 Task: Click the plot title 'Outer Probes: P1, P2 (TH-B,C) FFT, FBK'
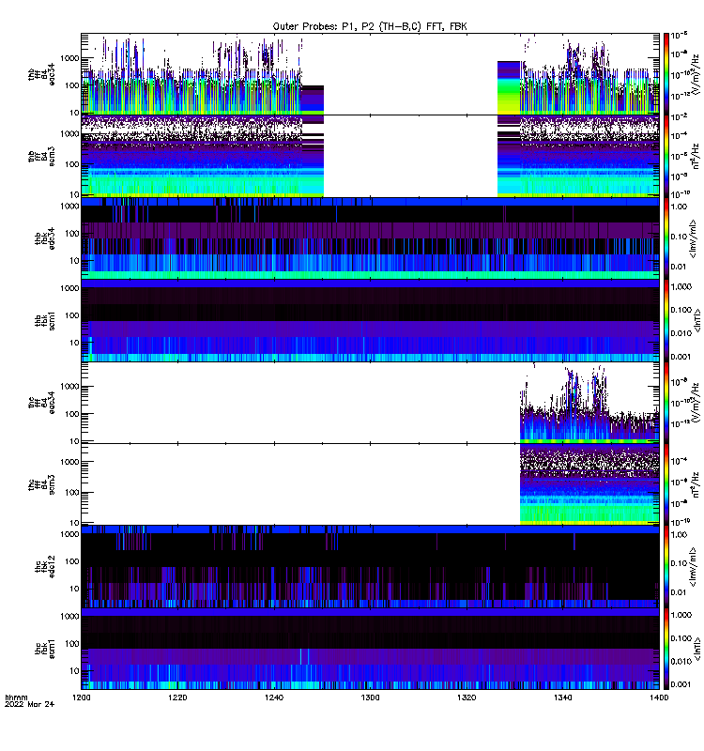(x=370, y=26)
